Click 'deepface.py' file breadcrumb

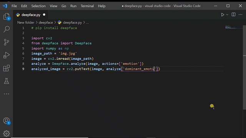pos(72,23)
